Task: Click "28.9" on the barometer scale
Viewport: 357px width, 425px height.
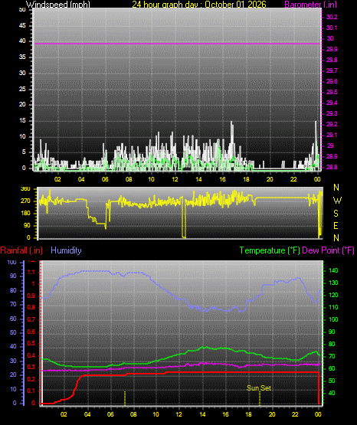Action: 332,156
